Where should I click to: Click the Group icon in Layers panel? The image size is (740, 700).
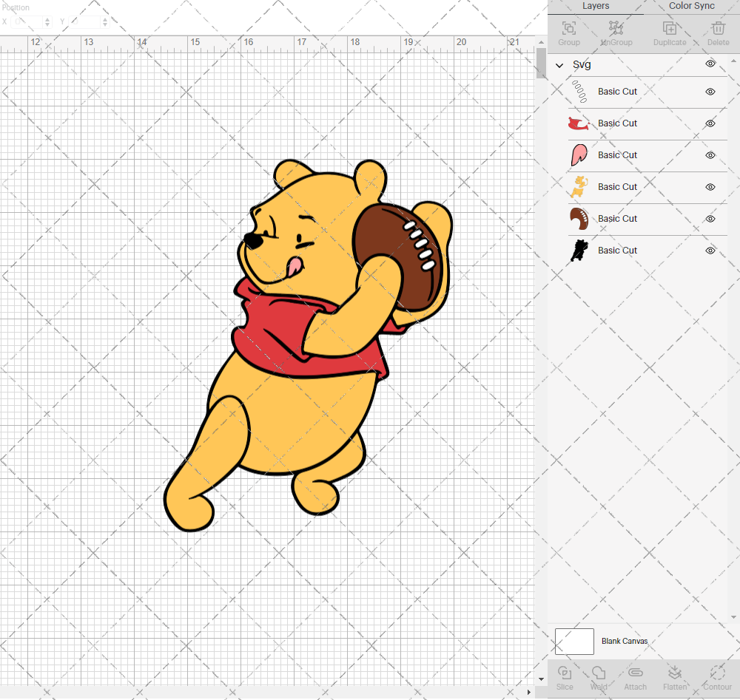(x=568, y=28)
